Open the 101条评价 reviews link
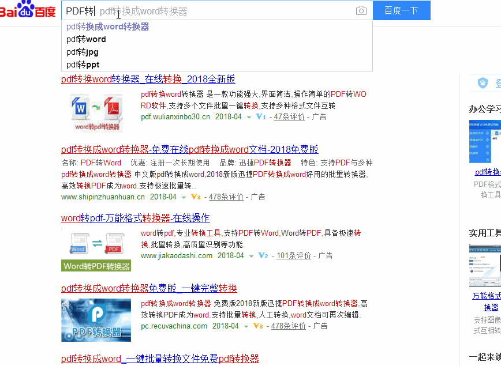The width and height of the screenshot is (501, 366). [x=294, y=255]
